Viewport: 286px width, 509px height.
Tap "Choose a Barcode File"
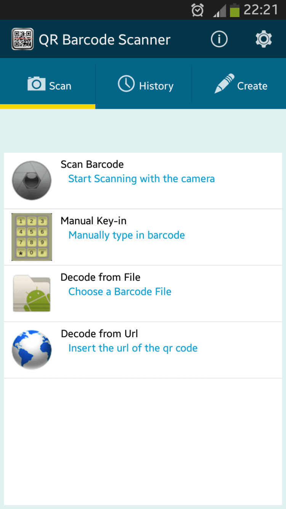pyautogui.click(x=120, y=292)
